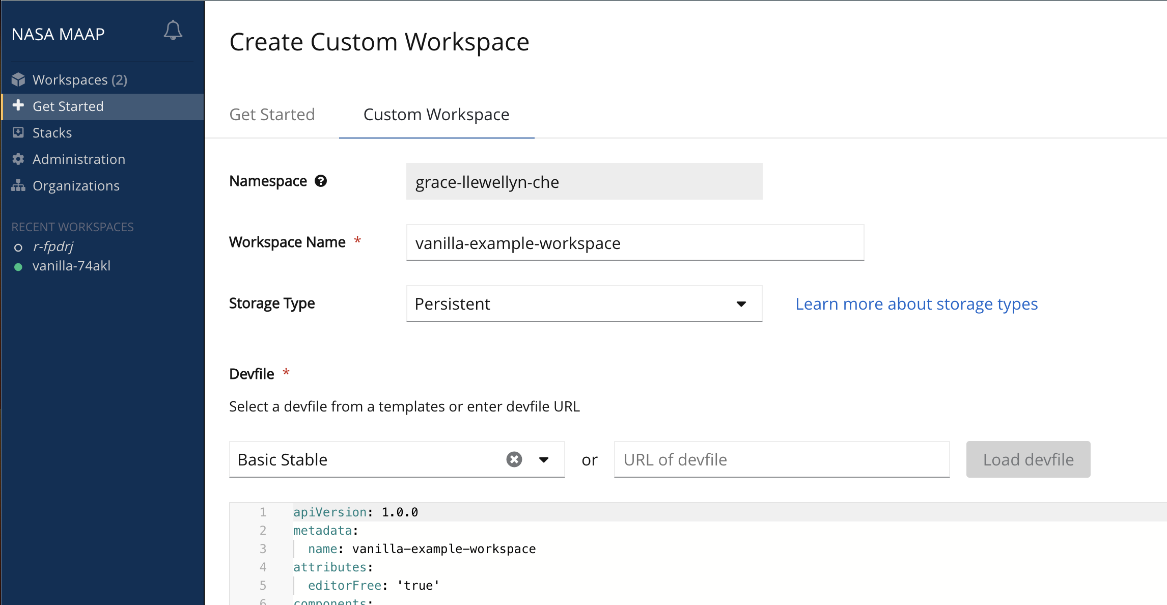Open notifications bell icon

pyautogui.click(x=173, y=31)
